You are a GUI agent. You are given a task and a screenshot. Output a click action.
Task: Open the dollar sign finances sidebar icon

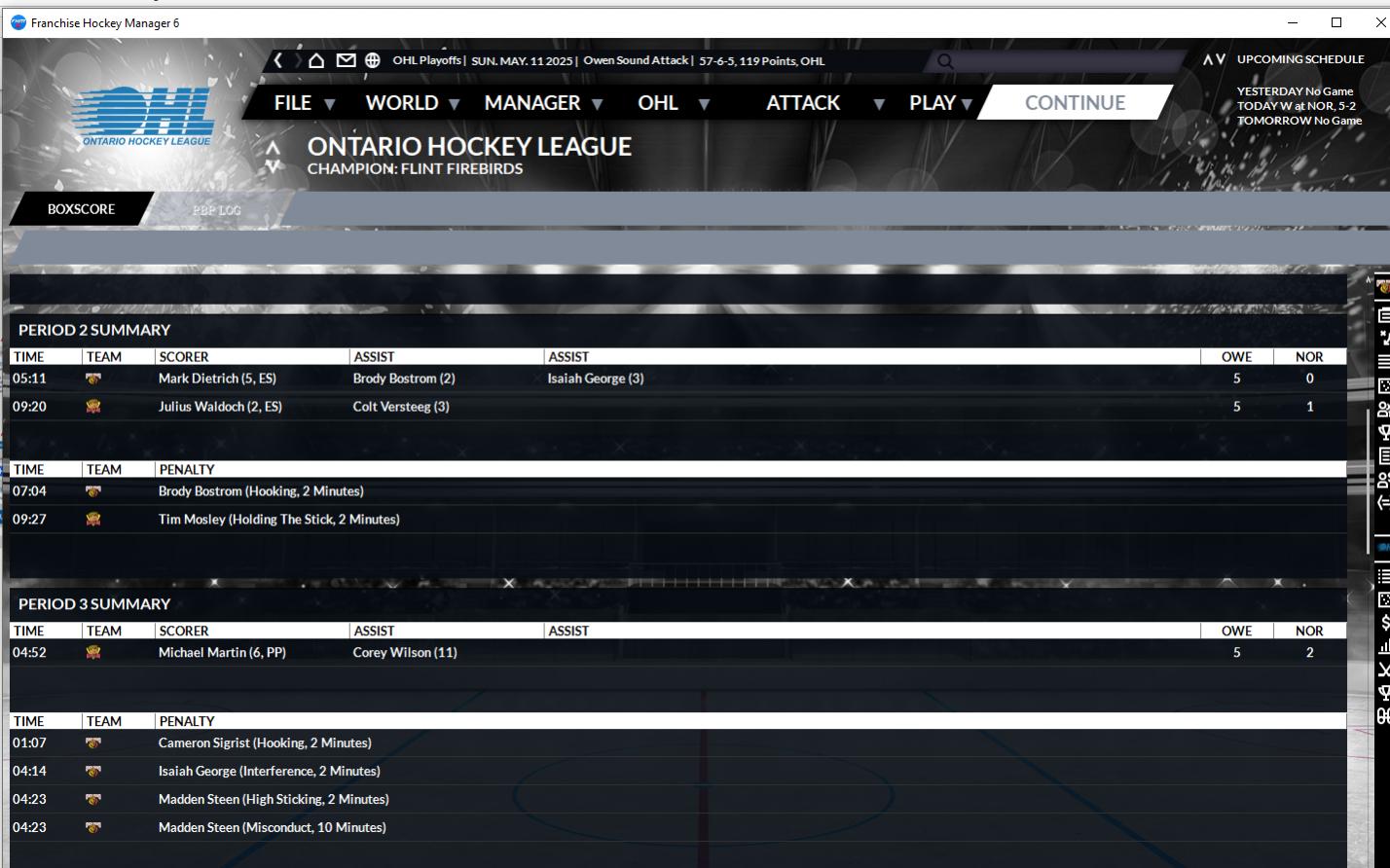(x=1384, y=623)
